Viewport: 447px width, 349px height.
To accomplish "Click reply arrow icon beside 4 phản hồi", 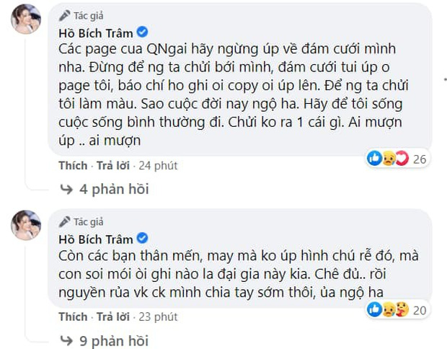I will 67,190.
